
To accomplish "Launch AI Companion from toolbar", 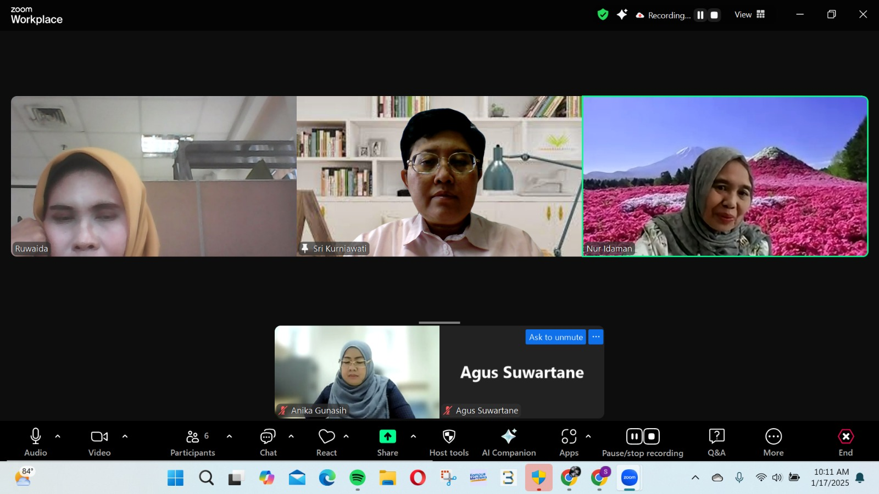I will 509,442.
